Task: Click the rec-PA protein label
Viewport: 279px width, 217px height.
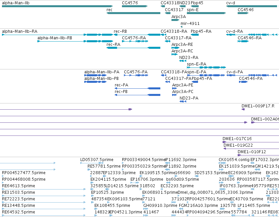Action: coord(121,85)
